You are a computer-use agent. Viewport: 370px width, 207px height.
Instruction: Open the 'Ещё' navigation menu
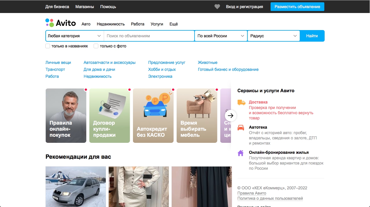tap(173, 24)
